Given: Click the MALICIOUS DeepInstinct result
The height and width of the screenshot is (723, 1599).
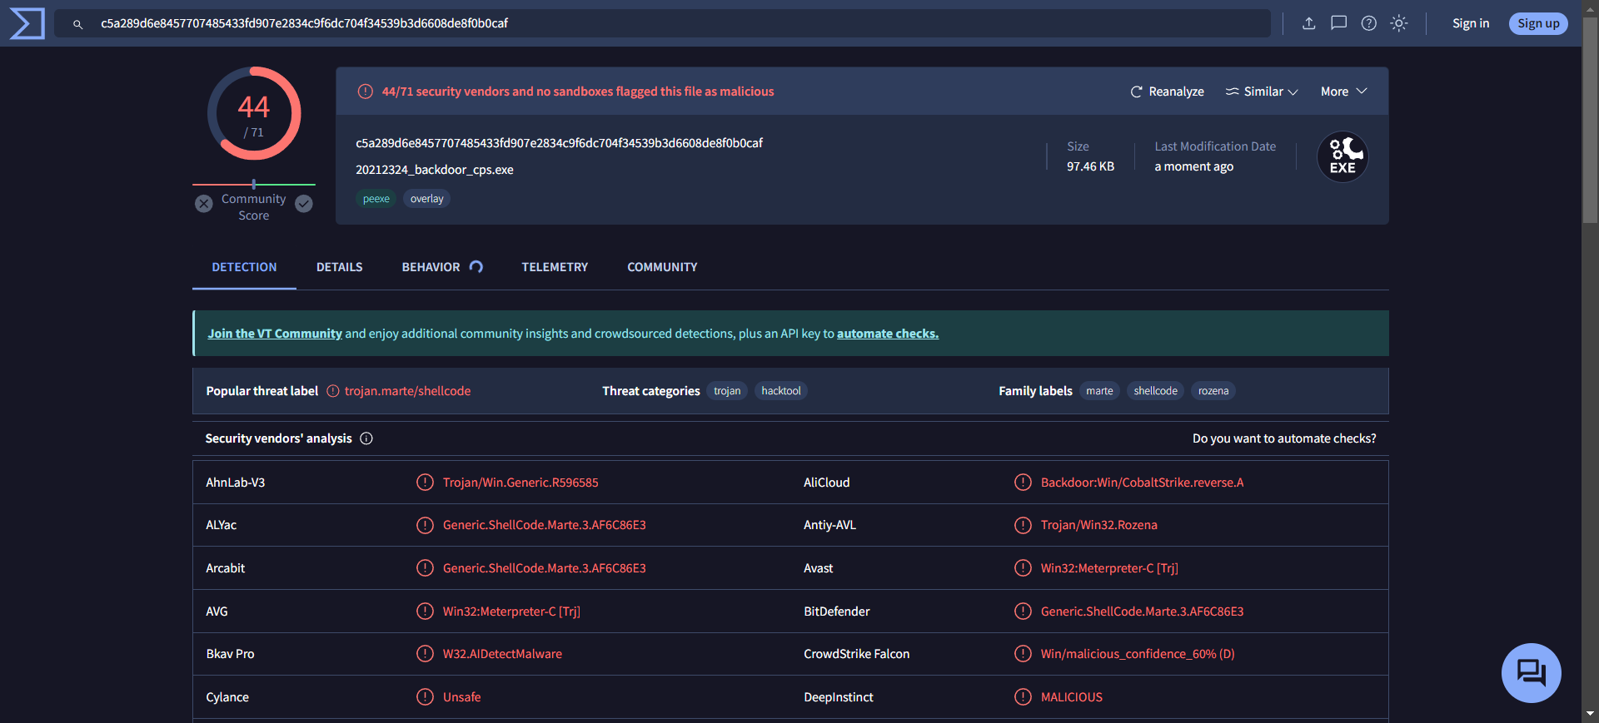Looking at the screenshot, I should [x=1072, y=697].
